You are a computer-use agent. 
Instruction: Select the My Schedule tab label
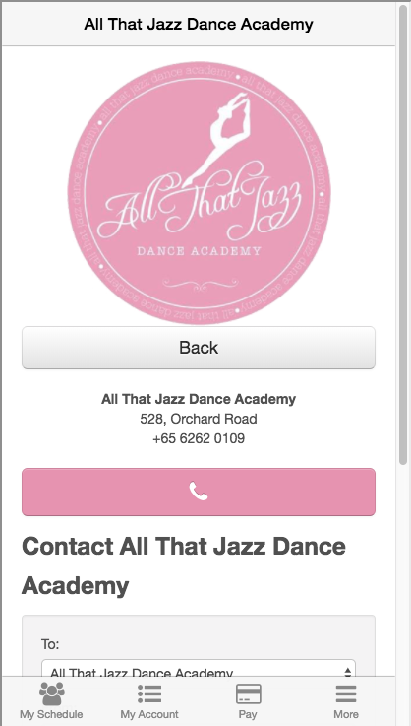click(x=51, y=714)
